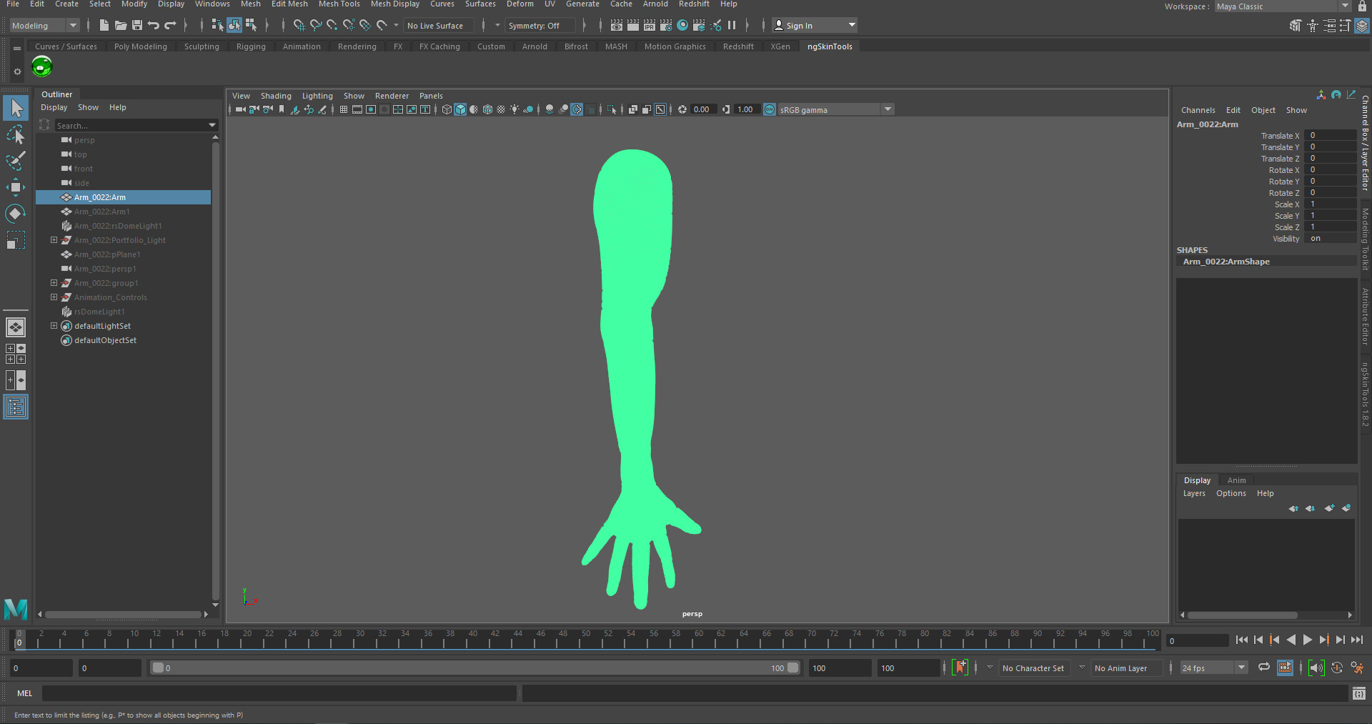This screenshot has width=1372, height=724.
Task: Click the range slider bar handle
Action: 158,668
